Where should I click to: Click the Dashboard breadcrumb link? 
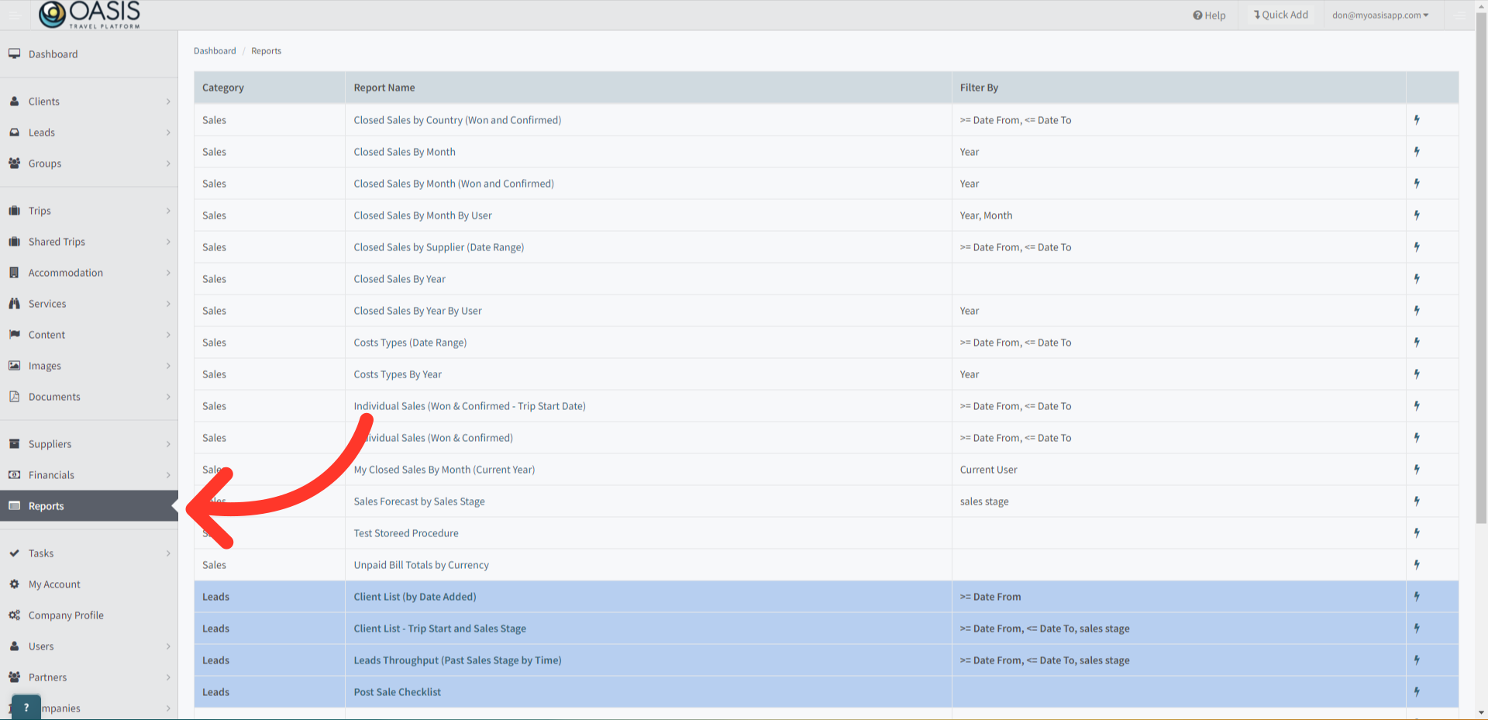(x=215, y=51)
